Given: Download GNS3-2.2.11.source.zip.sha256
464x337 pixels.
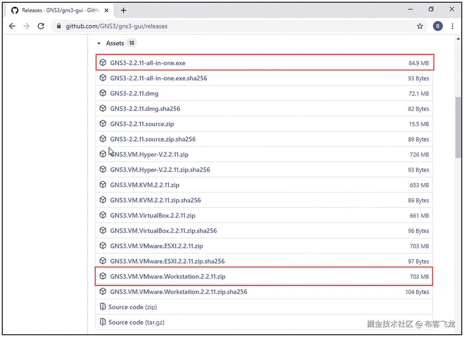Looking at the screenshot, I should 153,139.
